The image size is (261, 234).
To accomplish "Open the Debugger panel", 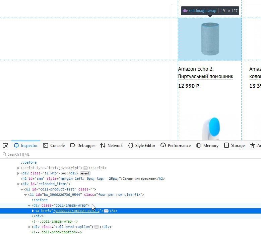I will click(x=82, y=146).
